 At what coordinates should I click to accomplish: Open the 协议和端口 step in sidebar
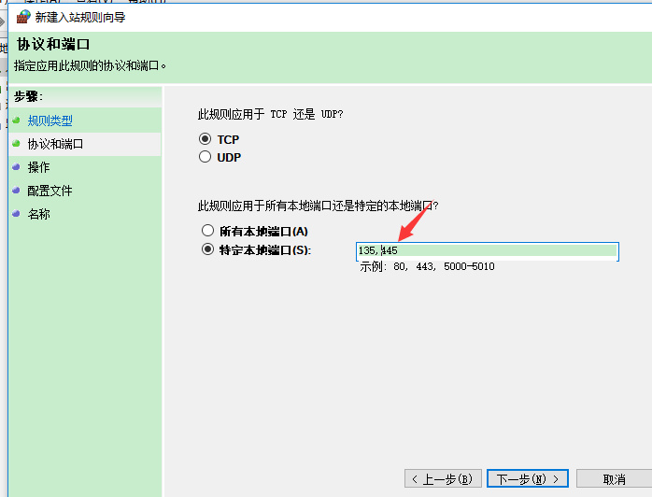point(55,144)
